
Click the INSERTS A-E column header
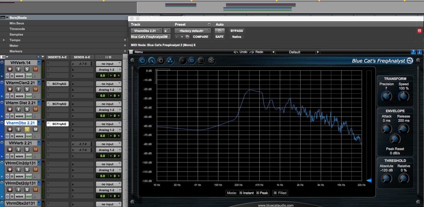57,57
